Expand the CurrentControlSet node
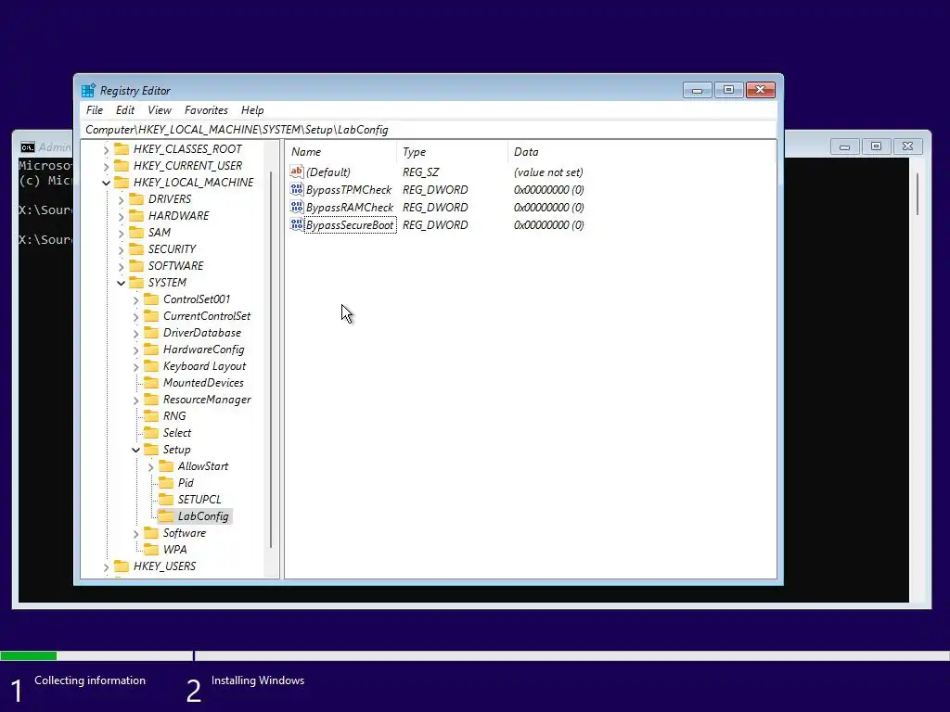The image size is (950, 712). [135, 317]
